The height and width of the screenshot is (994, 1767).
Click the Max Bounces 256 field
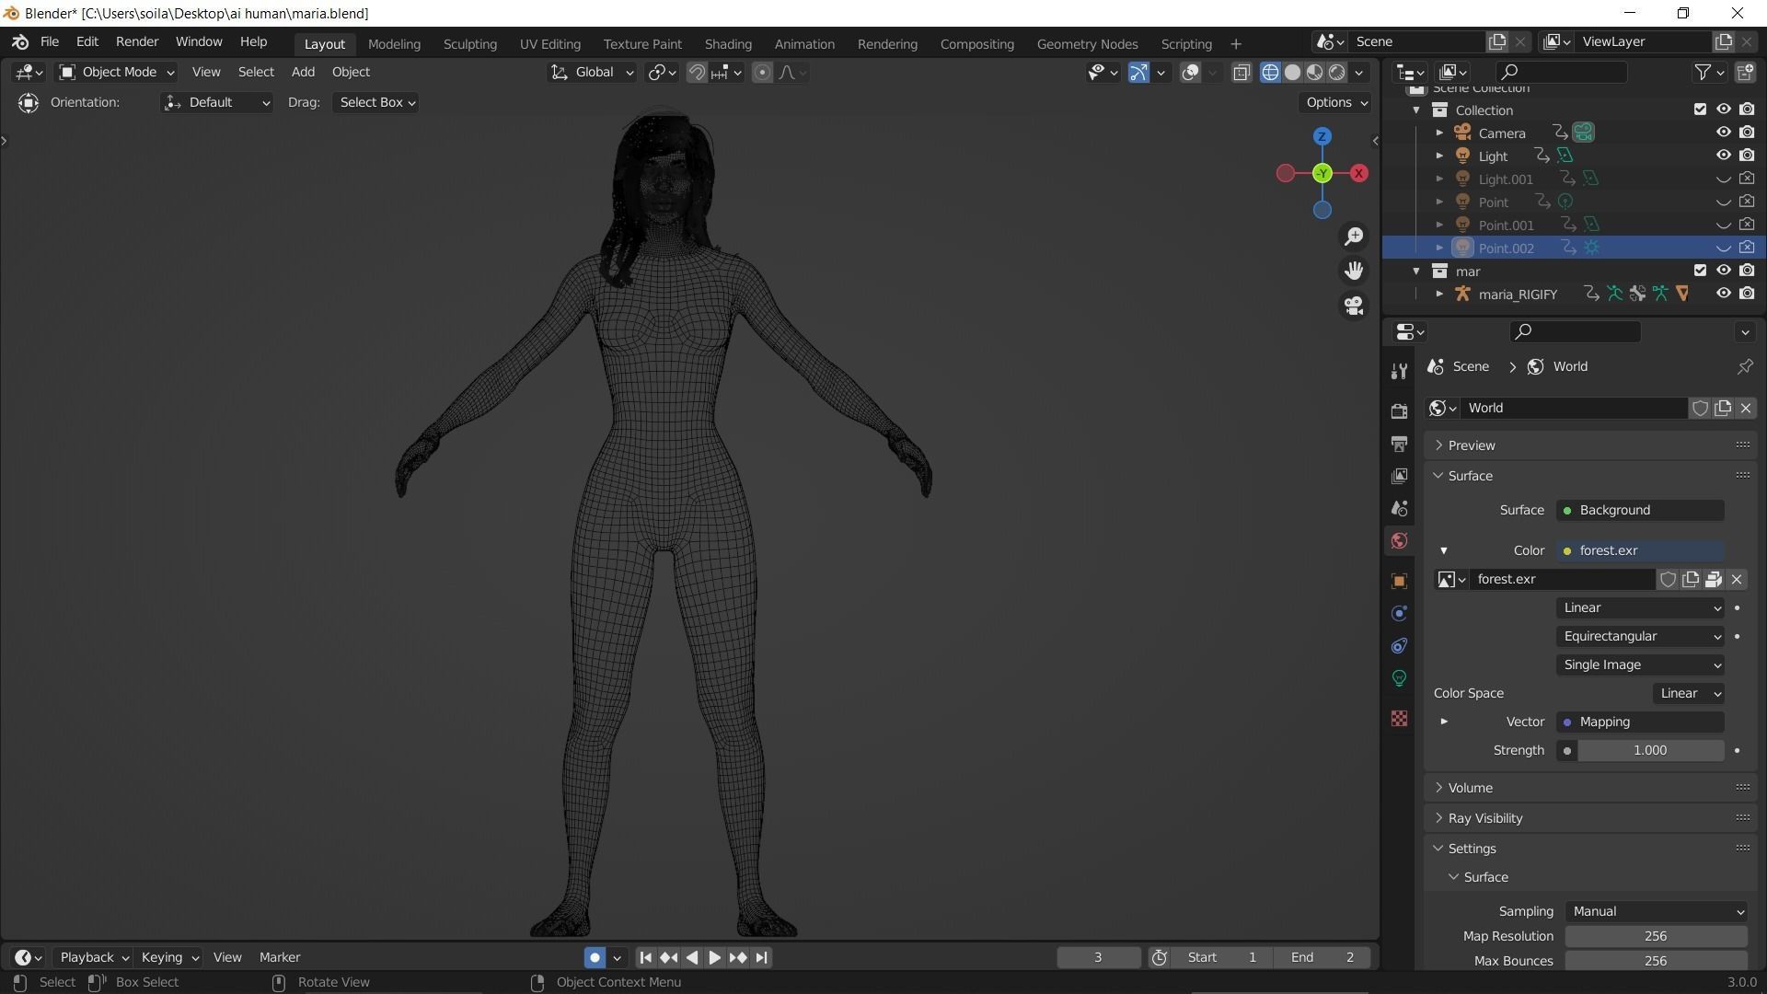(1656, 961)
